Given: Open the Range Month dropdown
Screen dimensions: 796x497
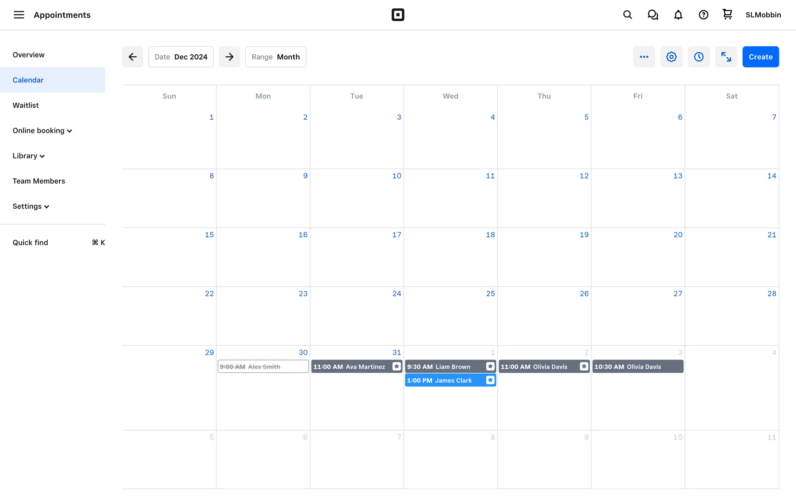Looking at the screenshot, I should [x=276, y=57].
